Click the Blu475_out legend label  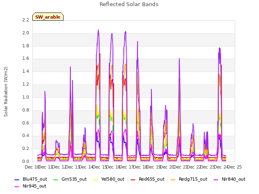coord(35,179)
